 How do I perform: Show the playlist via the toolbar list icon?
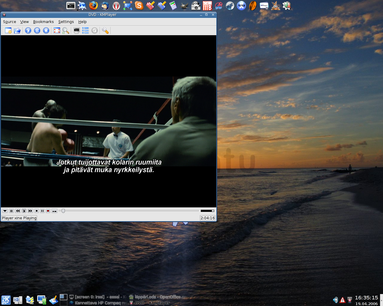(86, 30)
